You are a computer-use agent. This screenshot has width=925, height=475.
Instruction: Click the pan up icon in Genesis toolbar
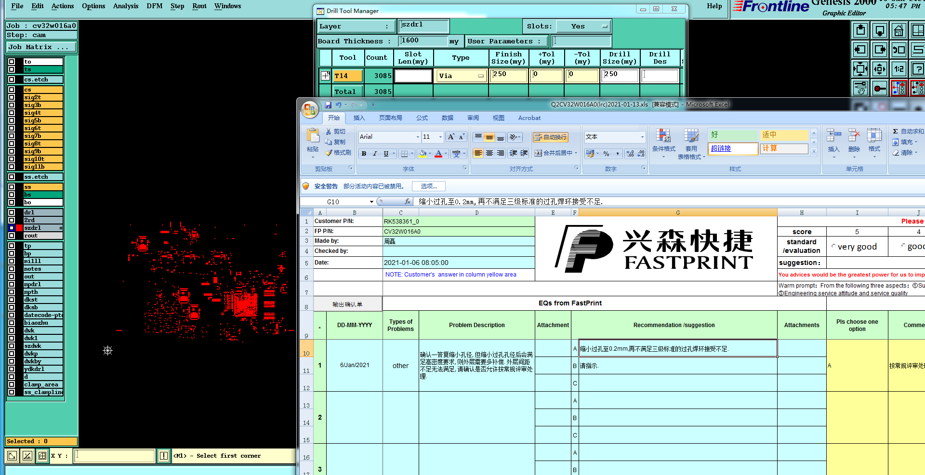[x=860, y=30]
